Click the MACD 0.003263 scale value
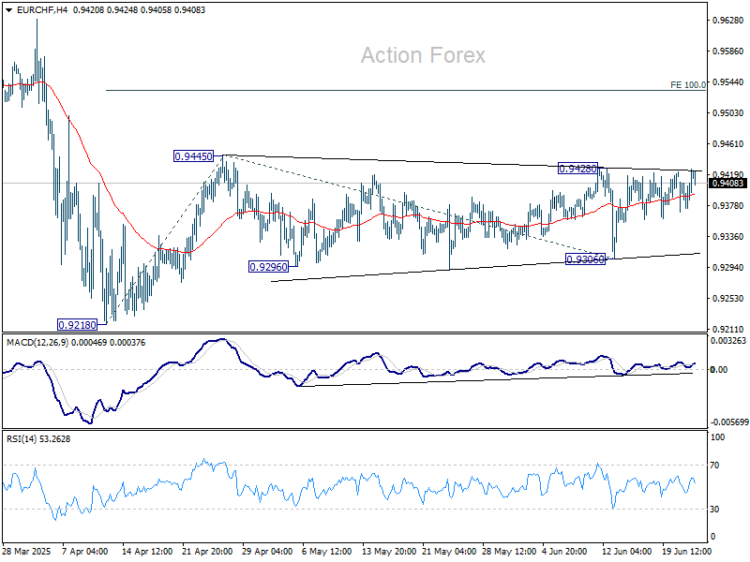 pos(728,341)
